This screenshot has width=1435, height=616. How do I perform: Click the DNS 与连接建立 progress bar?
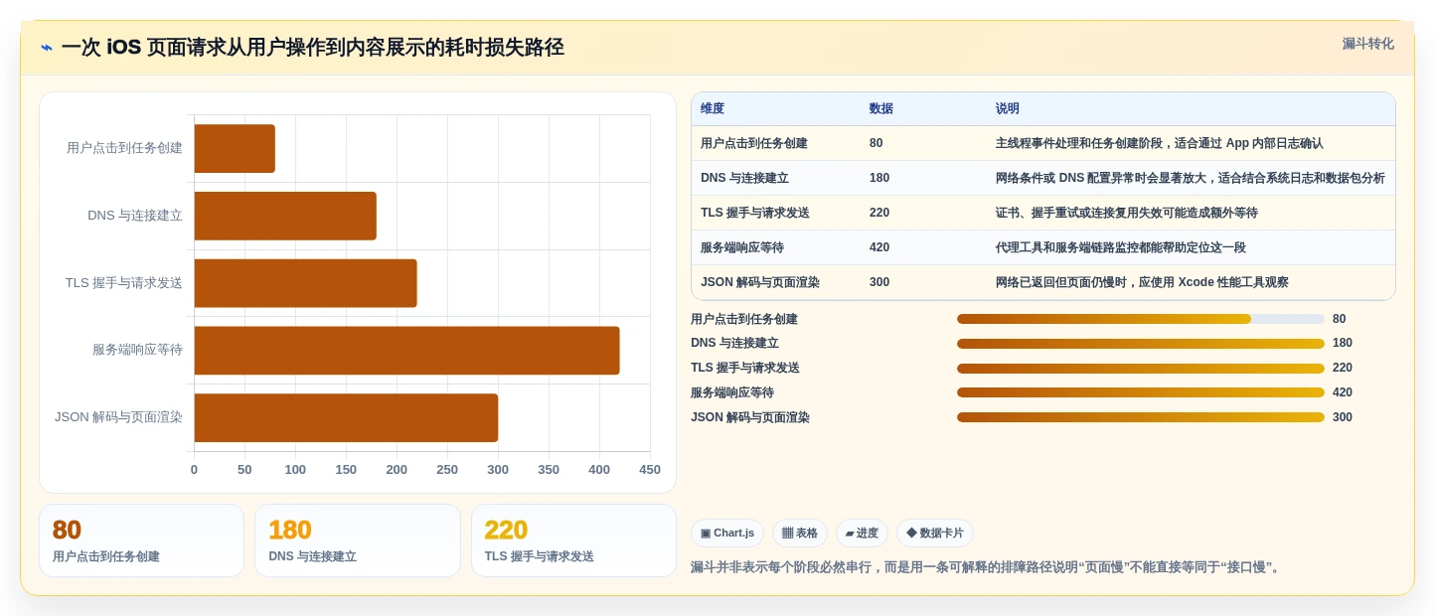click(1141, 344)
